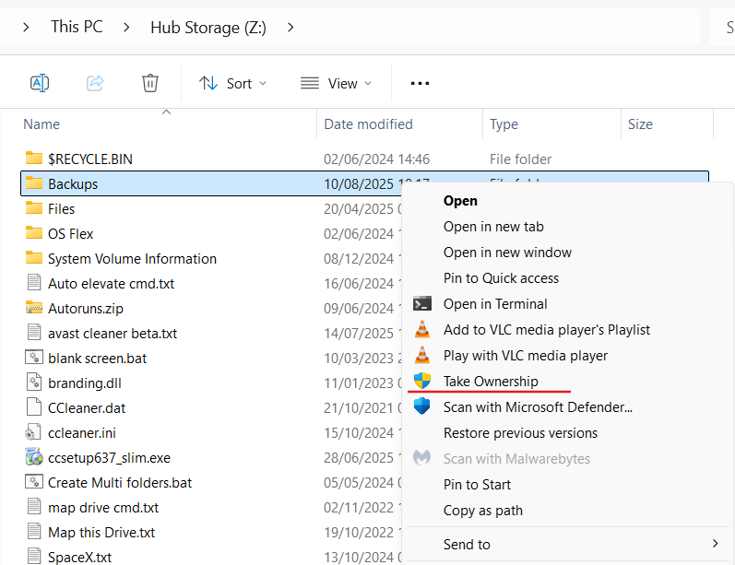The image size is (735, 565).
Task: Select Restore previous versions
Action: 520,432
